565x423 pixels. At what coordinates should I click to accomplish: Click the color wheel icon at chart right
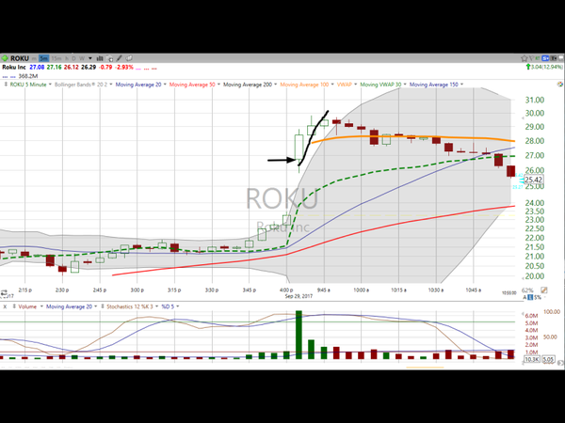[x=559, y=85]
